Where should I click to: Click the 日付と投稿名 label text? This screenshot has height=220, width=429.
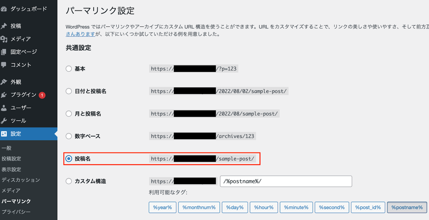point(90,91)
